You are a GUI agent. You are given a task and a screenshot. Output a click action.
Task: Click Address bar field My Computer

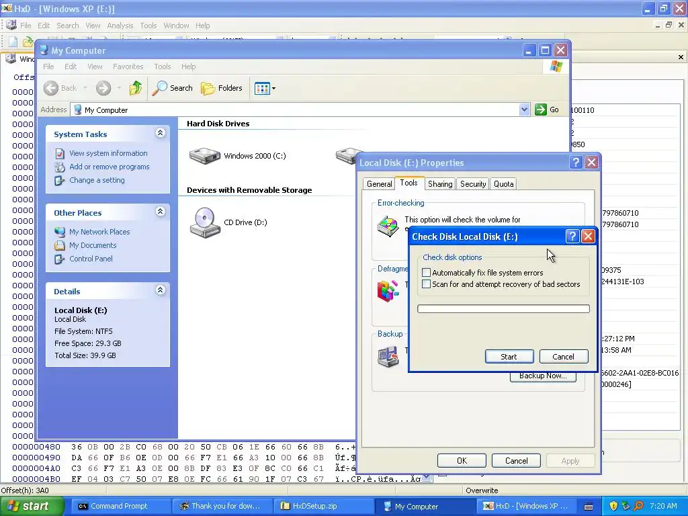(x=295, y=110)
